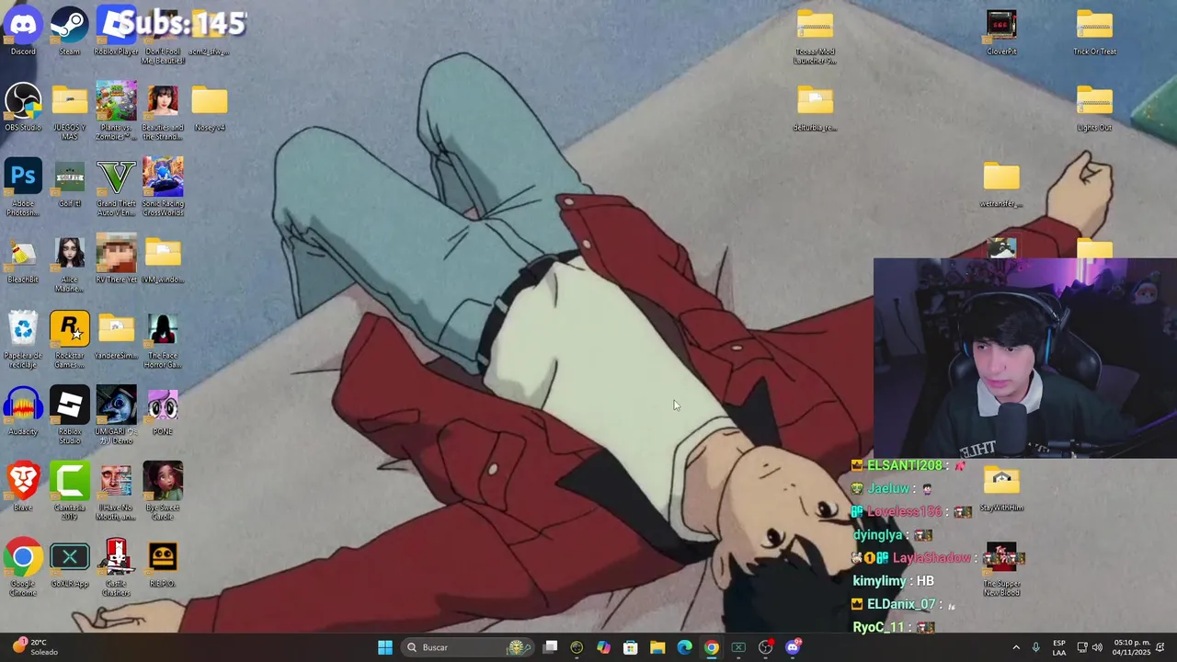The width and height of the screenshot is (1177, 662).
Task: Select the PONE game shortcut
Action: coord(163,411)
